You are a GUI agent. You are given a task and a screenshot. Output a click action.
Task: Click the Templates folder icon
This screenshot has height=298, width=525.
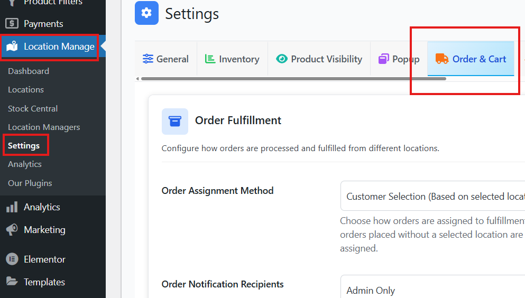(x=12, y=282)
